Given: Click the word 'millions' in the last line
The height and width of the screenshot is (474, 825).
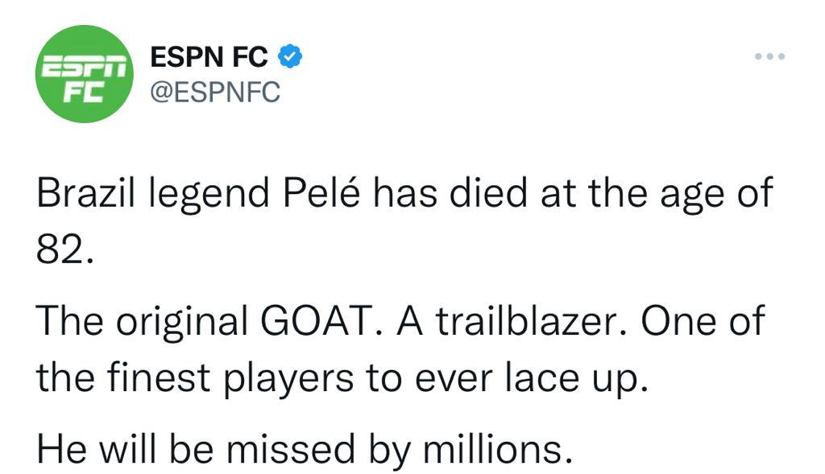Looking at the screenshot, I should coord(493,449).
